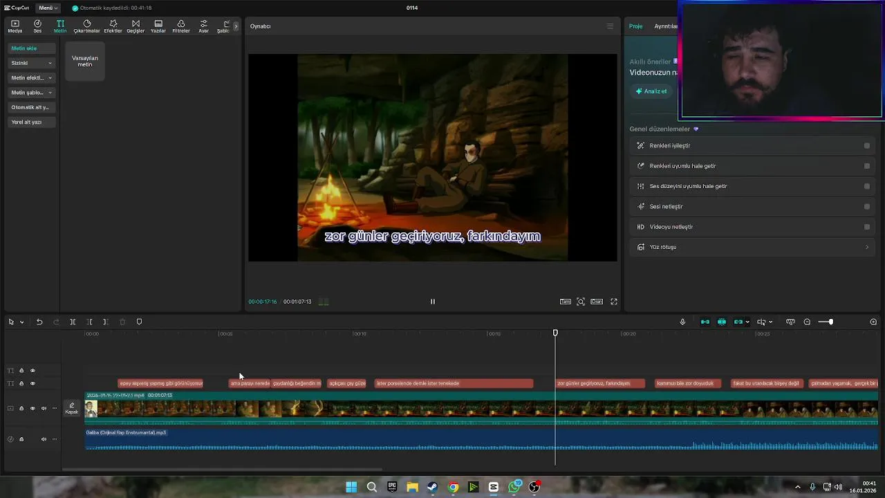885x498 pixels.
Task: Pause playback in the player
Action: pos(433,302)
